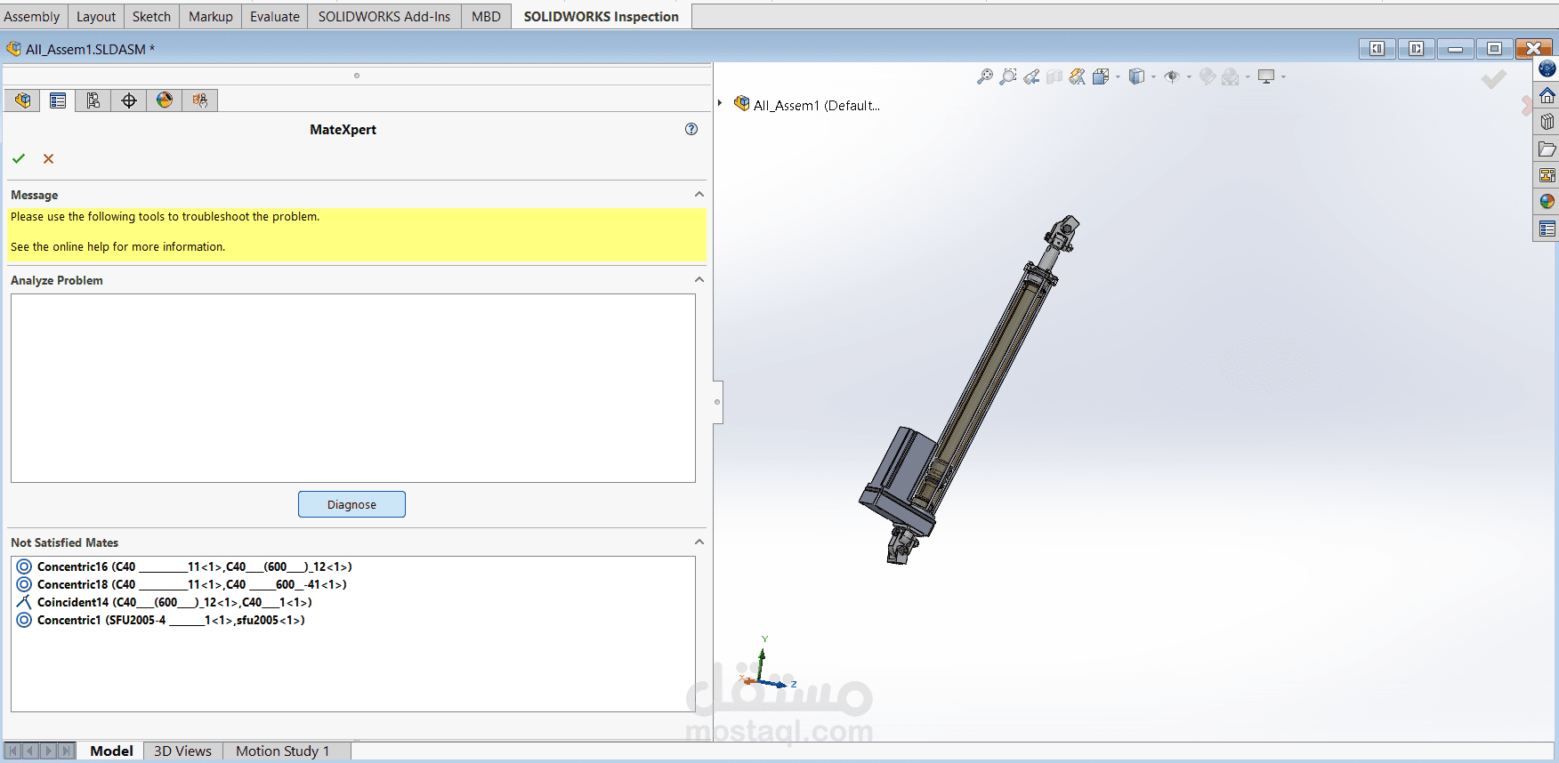Screen dimensions: 1559x763
Task: Collapse the Analyze Problem section
Action: click(699, 279)
